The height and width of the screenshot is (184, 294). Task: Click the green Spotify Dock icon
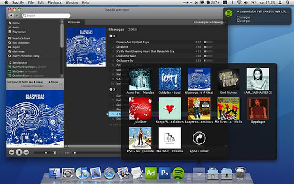(x=178, y=173)
